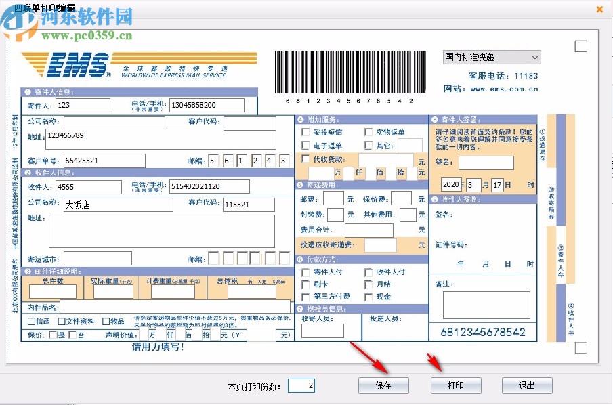Click the 寄件人 name input field
This screenshot has width=613, height=405.
coord(81,105)
